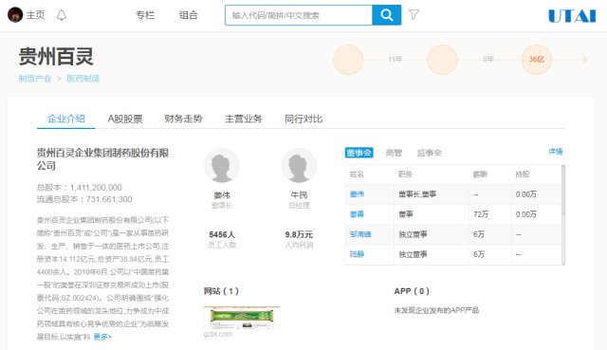Screen dimensions: 607x350
Task: Open the 详情 details link
Action: coord(556,152)
